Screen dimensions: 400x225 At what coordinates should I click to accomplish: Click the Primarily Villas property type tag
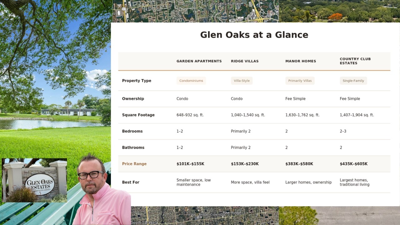pos(300,81)
